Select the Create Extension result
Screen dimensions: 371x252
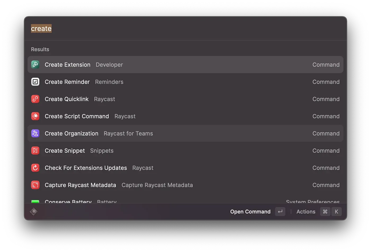pos(185,65)
